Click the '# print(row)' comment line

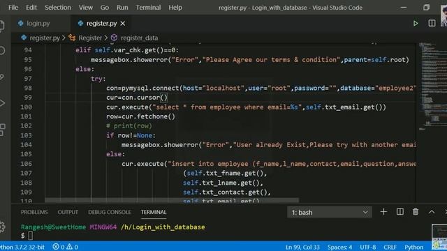click(x=129, y=125)
